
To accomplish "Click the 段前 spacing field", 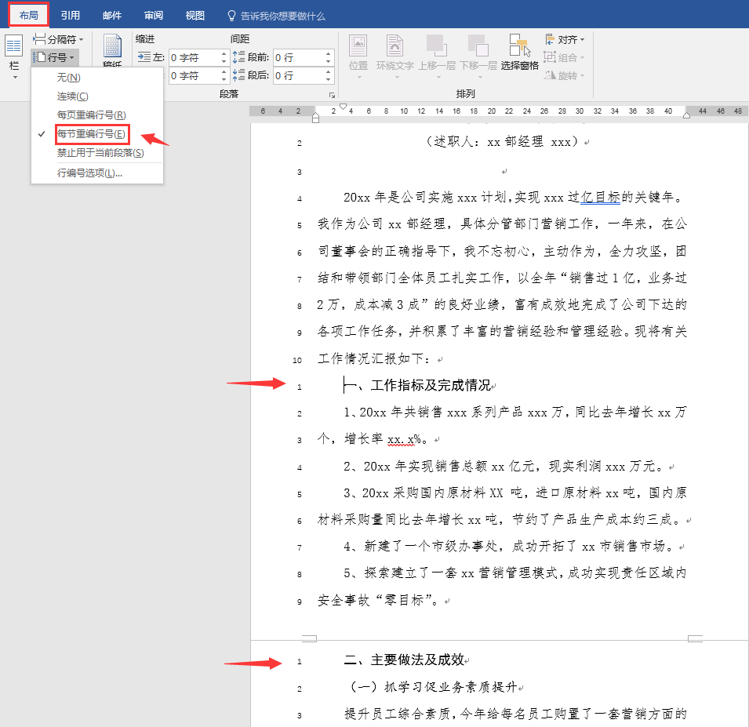I will click(299, 57).
